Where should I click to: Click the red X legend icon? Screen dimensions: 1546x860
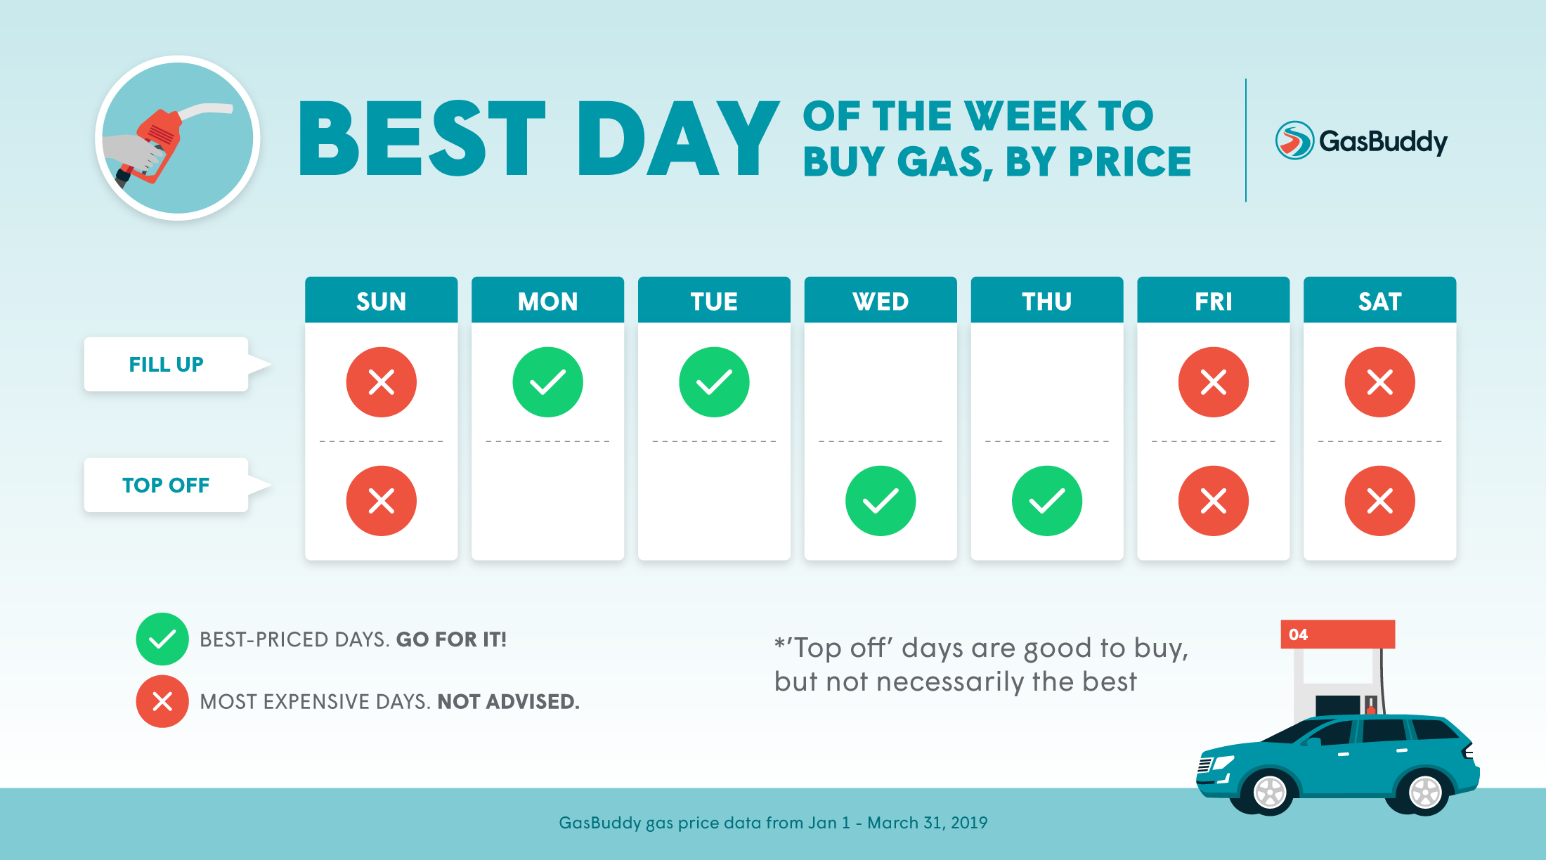(x=162, y=701)
